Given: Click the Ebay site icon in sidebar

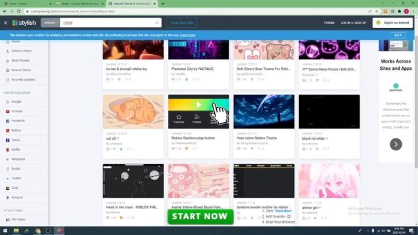Looking at the screenshot, I should click(x=7, y=188).
